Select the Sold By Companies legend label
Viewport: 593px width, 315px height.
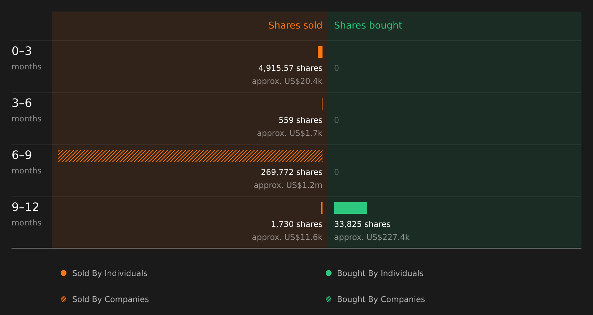point(111,299)
